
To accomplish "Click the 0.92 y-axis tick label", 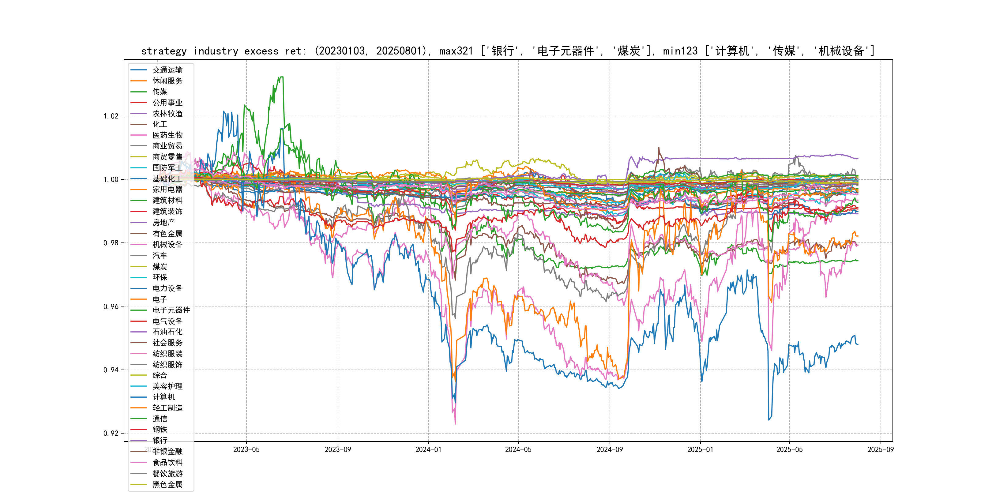I will point(111,433).
